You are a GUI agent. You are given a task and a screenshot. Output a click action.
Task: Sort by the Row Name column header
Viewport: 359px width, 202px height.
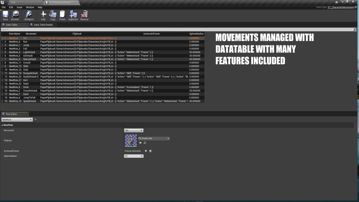tap(15, 34)
